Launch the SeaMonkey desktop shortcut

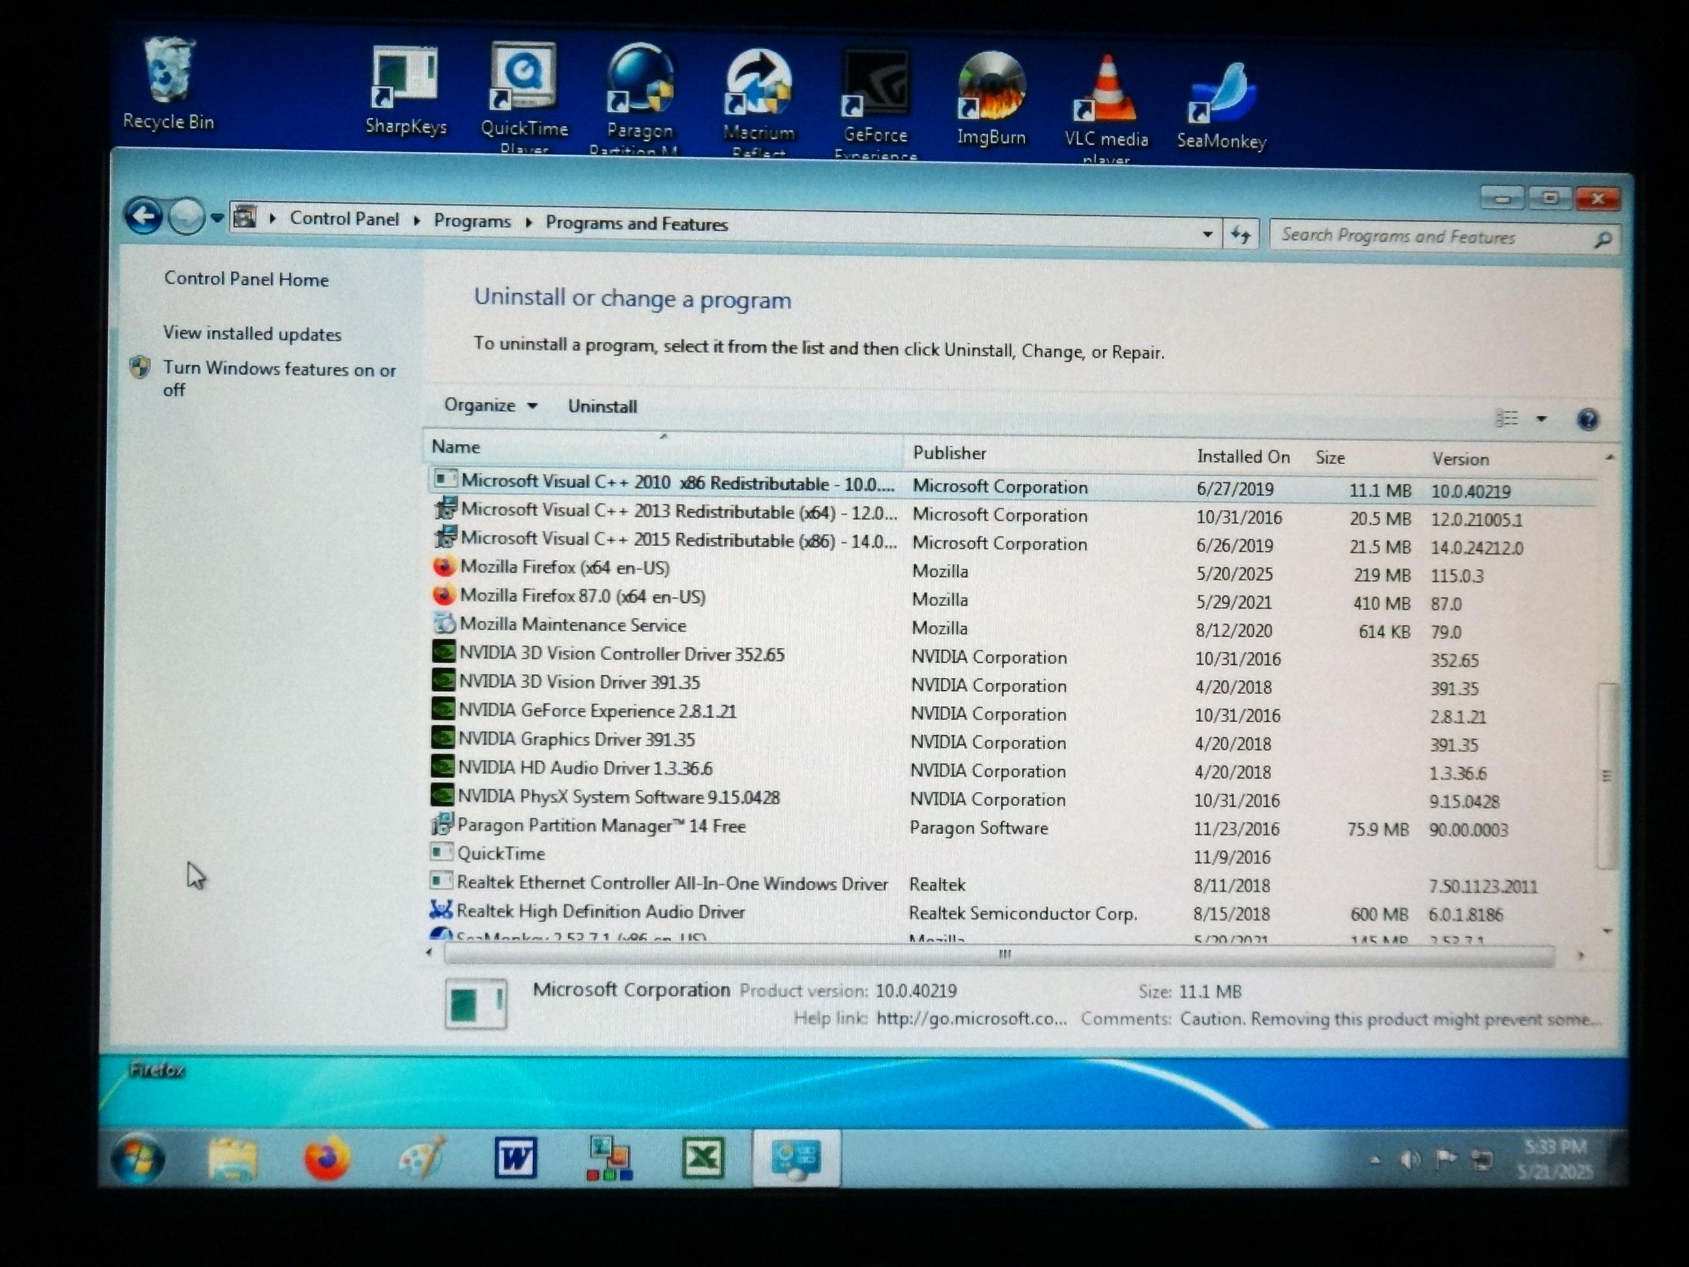click(1221, 106)
